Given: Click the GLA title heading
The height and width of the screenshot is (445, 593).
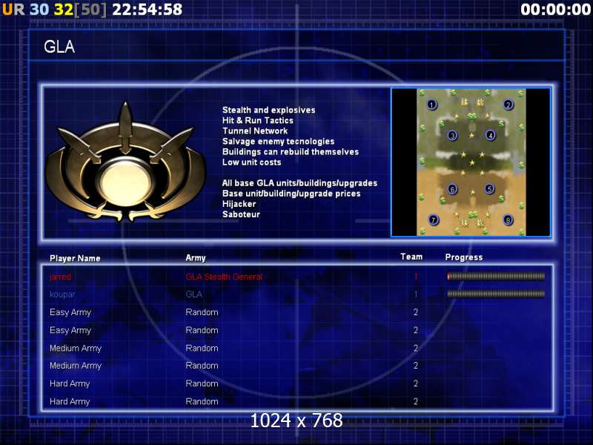Looking at the screenshot, I should click(x=59, y=47).
